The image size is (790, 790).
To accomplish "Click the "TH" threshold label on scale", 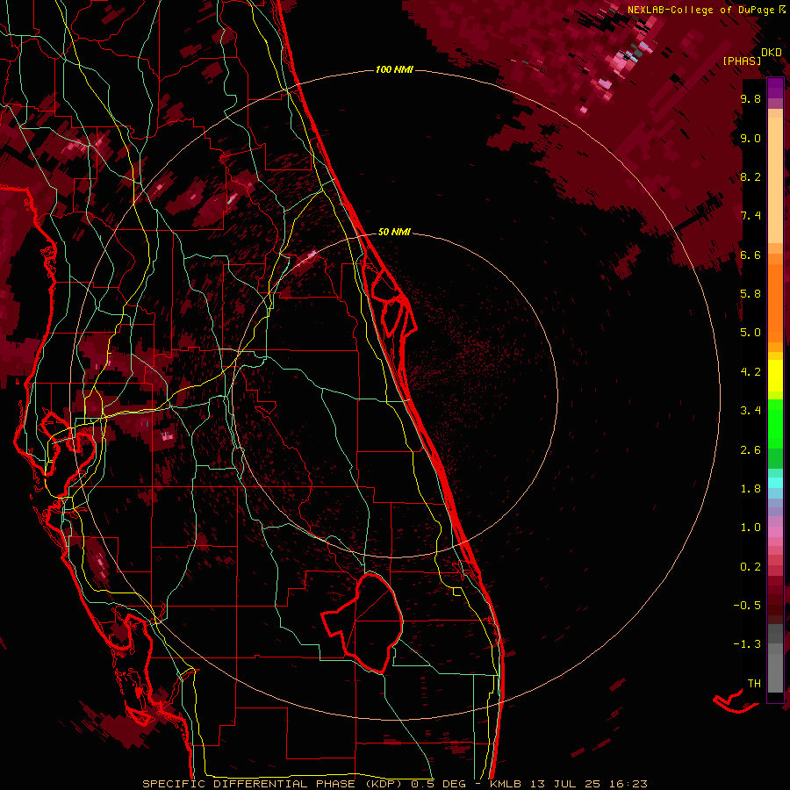I will pos(754,684).
